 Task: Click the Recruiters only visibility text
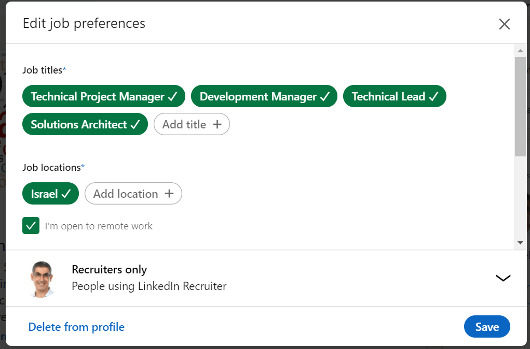110,270
